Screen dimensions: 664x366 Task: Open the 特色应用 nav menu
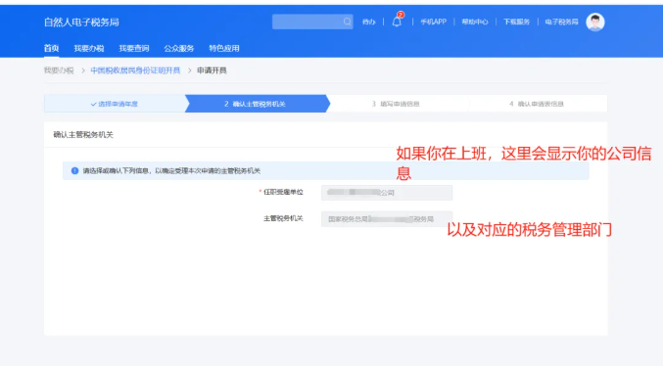click(x=224, y=48)
